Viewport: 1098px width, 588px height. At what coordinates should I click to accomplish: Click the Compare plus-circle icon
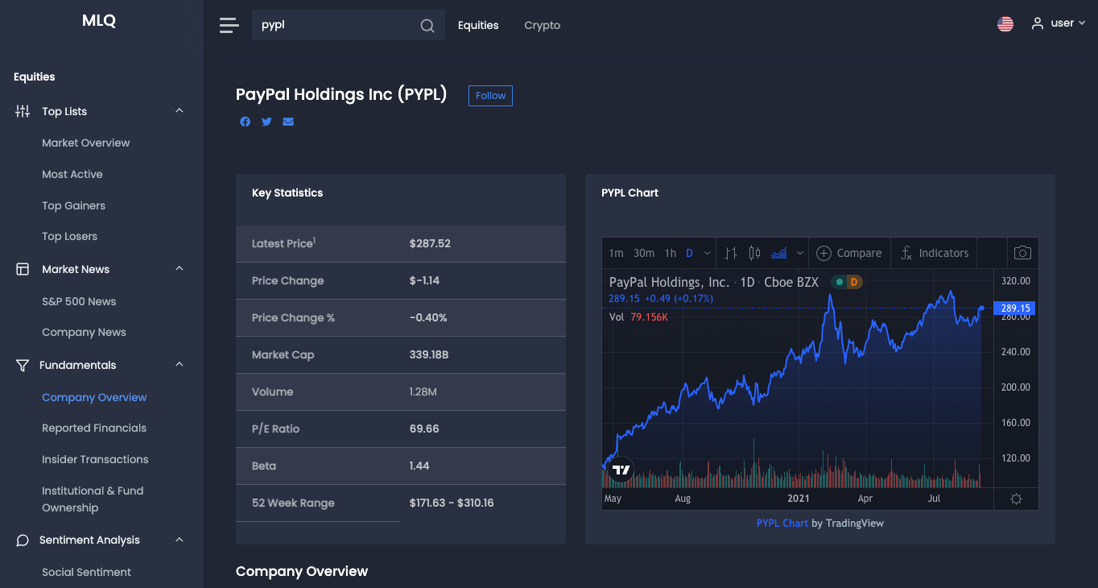pos(823,253)
